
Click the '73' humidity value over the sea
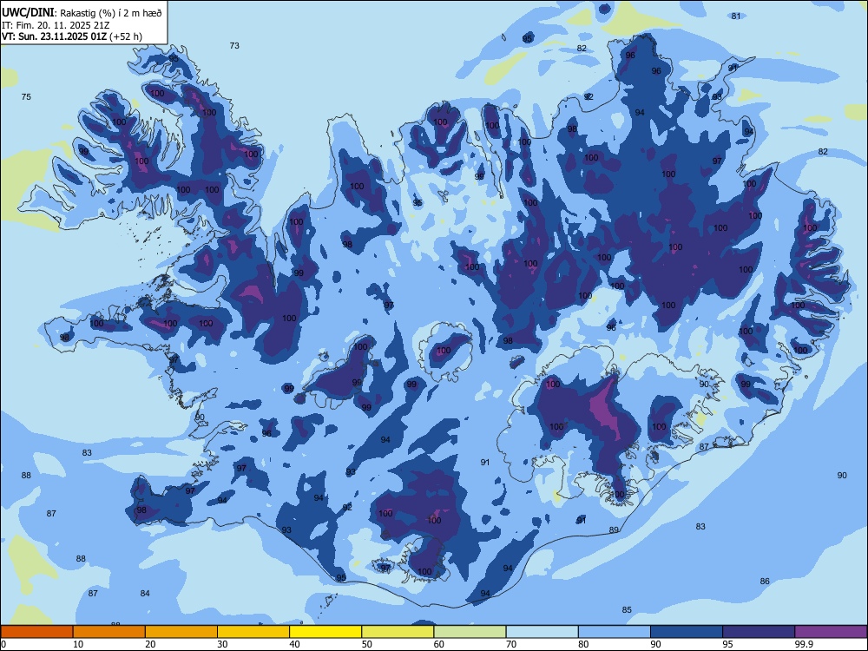(234, 45)
